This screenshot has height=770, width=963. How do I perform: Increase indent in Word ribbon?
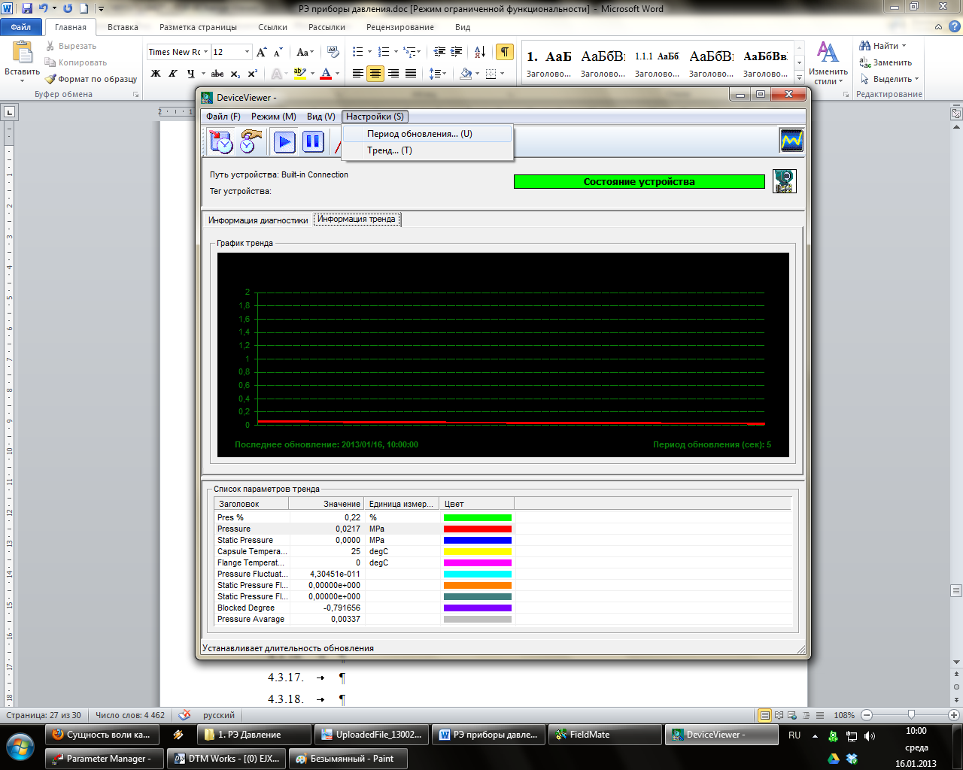pos(457,52)
